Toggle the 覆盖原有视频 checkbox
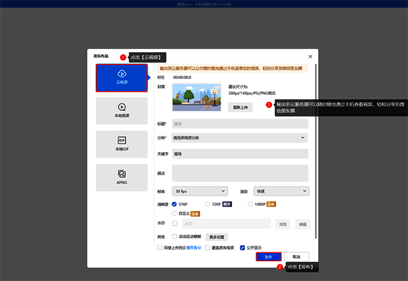408x281 pixels. click(207, 248)
